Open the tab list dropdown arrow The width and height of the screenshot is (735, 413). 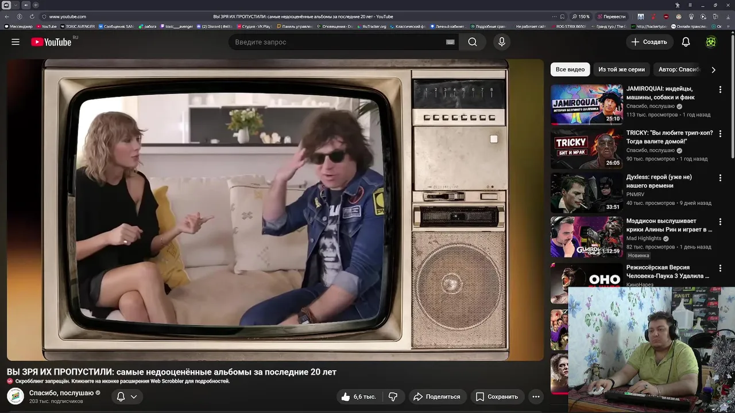[16, 5]
